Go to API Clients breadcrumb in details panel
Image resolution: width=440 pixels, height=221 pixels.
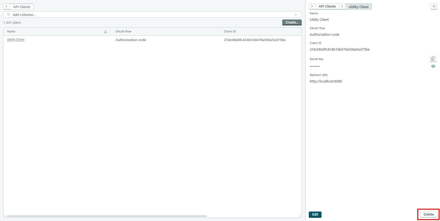coord(327,6)
